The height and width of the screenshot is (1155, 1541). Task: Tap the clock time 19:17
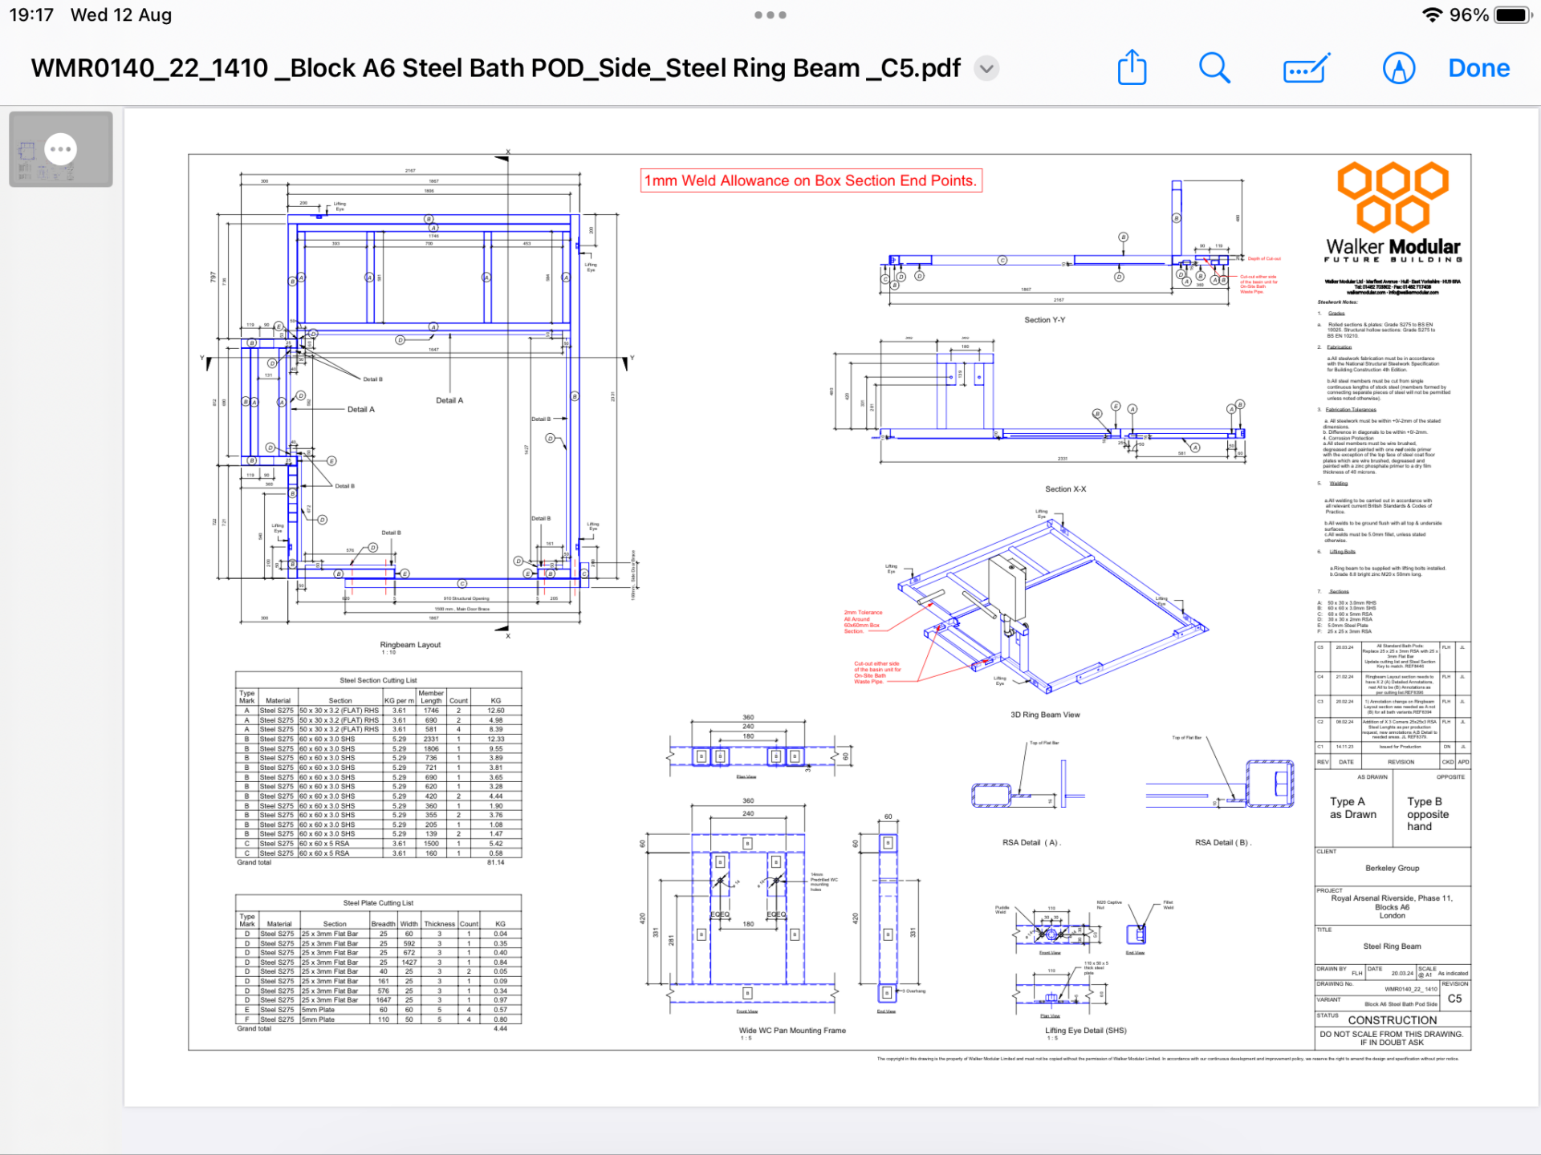click(x=31, y=15)
